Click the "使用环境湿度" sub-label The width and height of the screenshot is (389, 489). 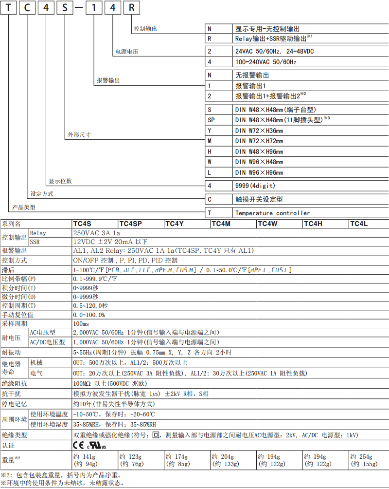pos(49,424)
